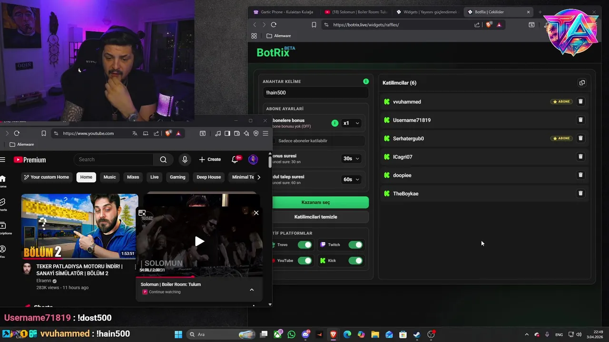Toggle Sadece aboneler katilabilir option
The image size is (609, 342).
tap(319, 141)
